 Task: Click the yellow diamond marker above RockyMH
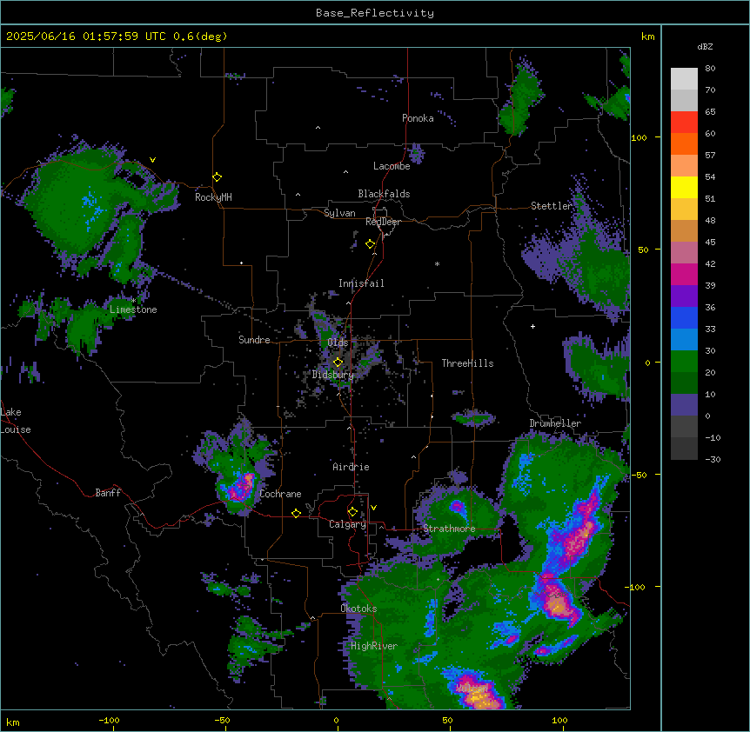[x=218, y=177]
